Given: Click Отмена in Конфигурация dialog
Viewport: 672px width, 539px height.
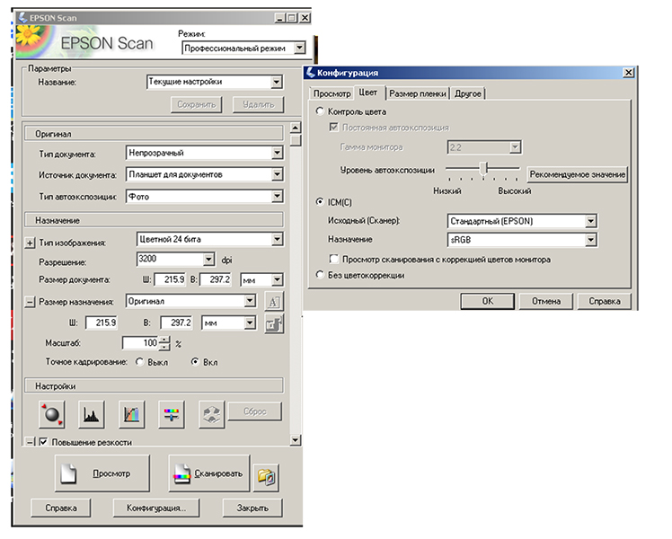Looking at the screenshot, I should pyautogui.click(x=546, y=301).
